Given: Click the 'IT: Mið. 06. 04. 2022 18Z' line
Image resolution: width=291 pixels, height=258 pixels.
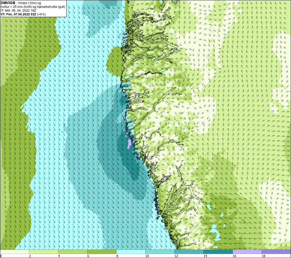Looking at the screenshot, I should tap(18, 10).
